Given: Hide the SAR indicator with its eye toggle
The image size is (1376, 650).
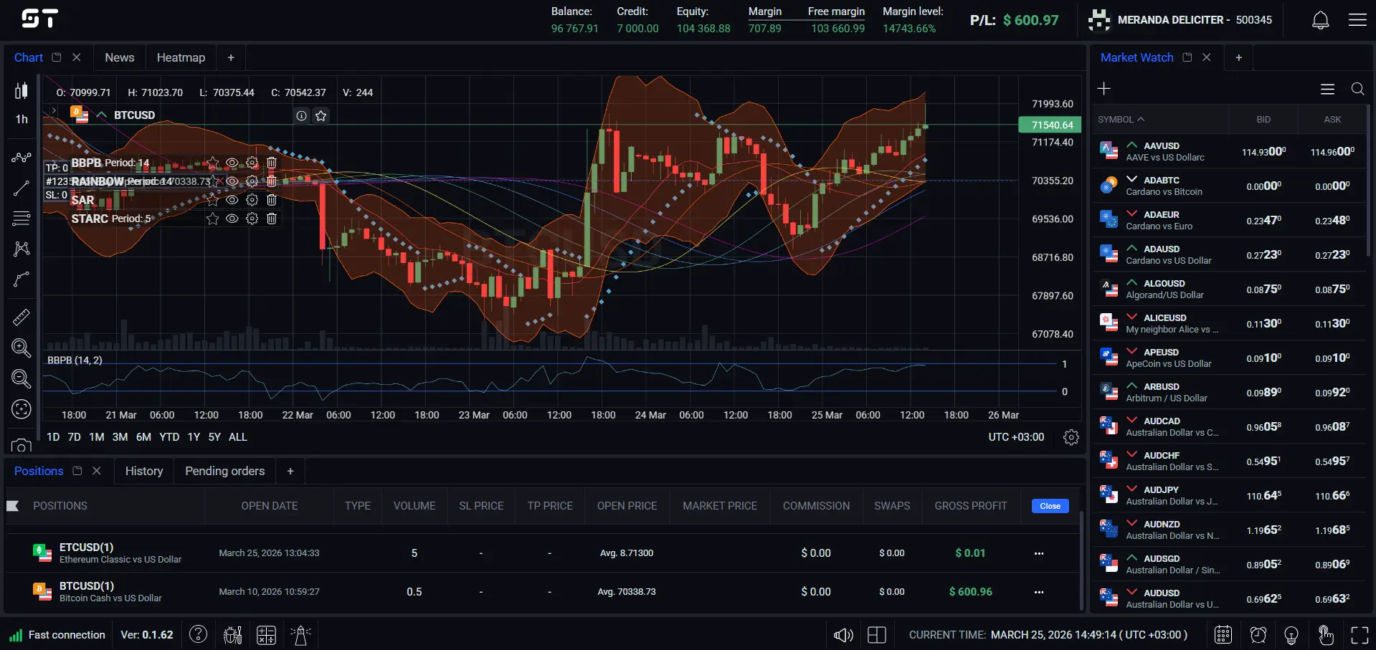Looking at the screenshot, I should [232, 200].
